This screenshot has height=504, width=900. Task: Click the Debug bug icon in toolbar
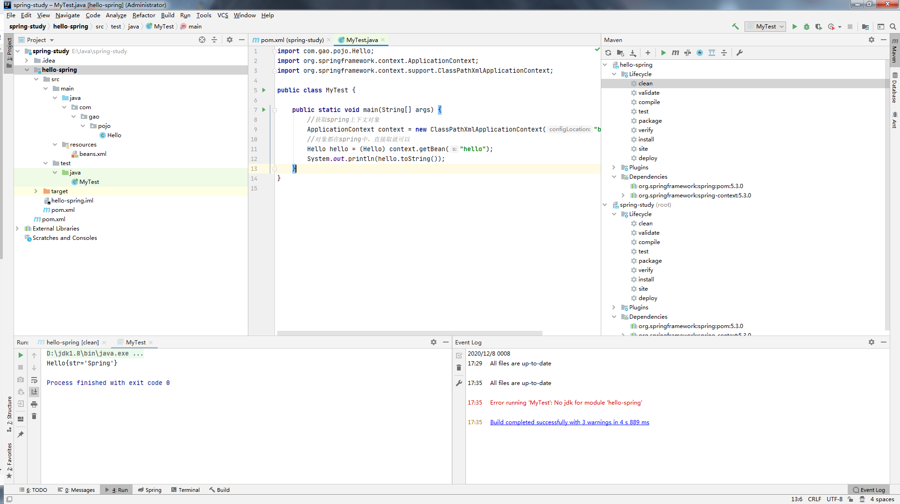click(x=807, y=27)
